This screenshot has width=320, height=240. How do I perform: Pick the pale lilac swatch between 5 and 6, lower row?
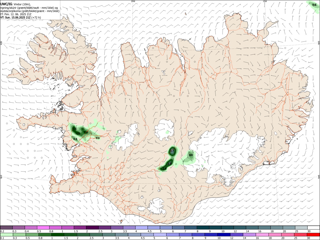160,234
